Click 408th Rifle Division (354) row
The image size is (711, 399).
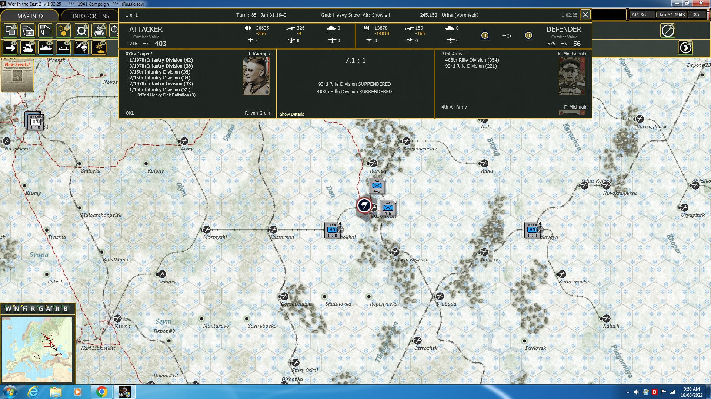coord(472,60)
